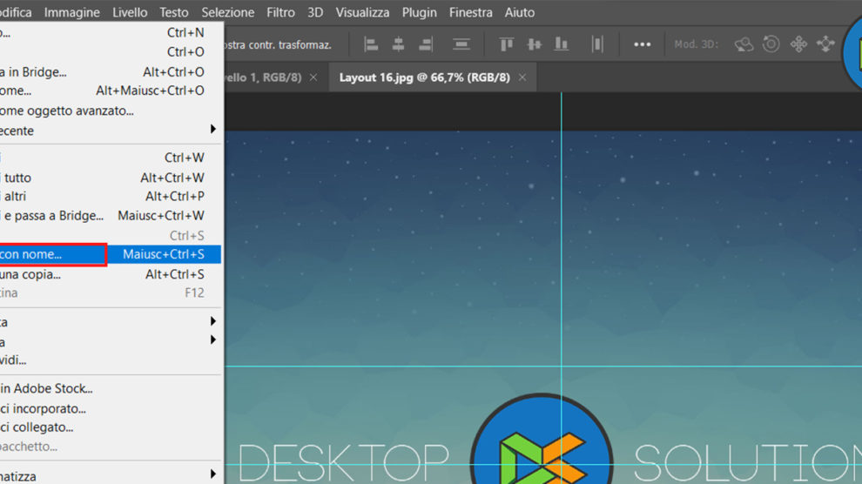862x484 pixels.
Task: Select the 3D pan mode icon
Action: 798,44
